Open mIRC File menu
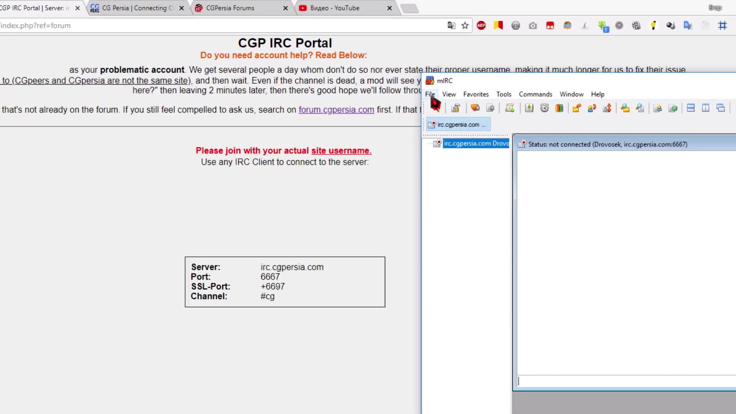Viewport: 736px width, 414px height. click(430, 94)
